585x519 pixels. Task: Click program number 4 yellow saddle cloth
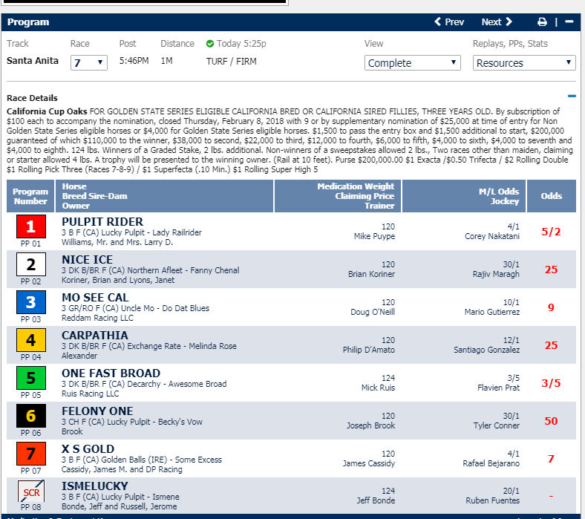(30, 339)
